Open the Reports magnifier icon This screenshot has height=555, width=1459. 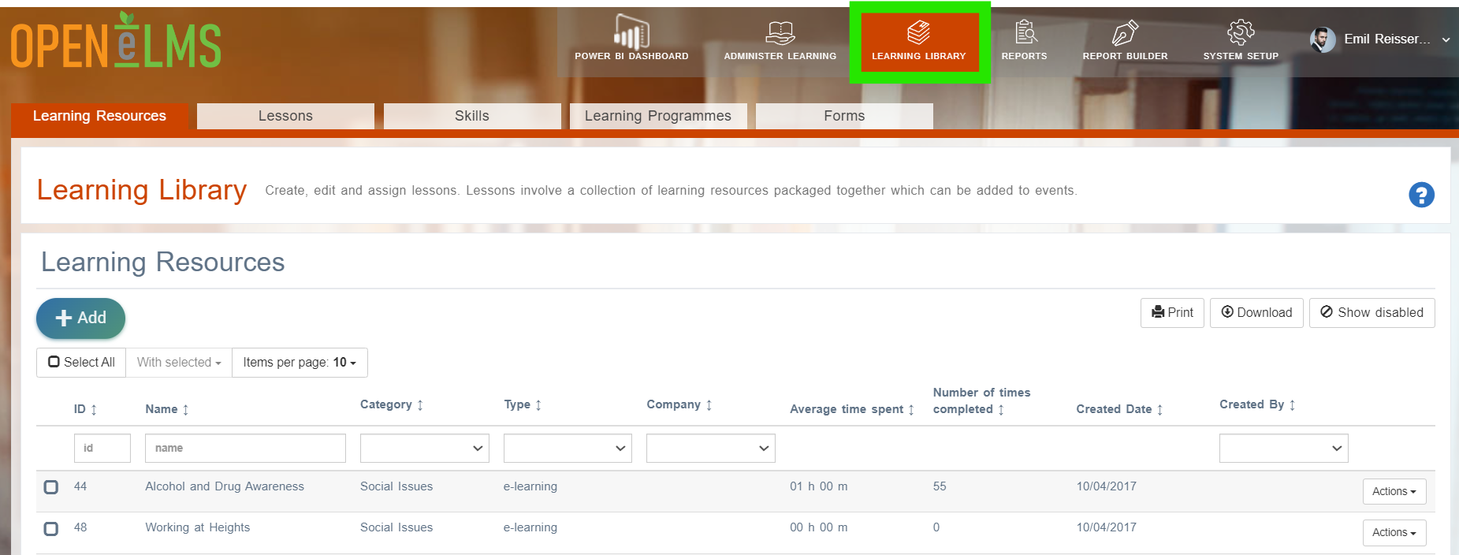[1025, 32]
